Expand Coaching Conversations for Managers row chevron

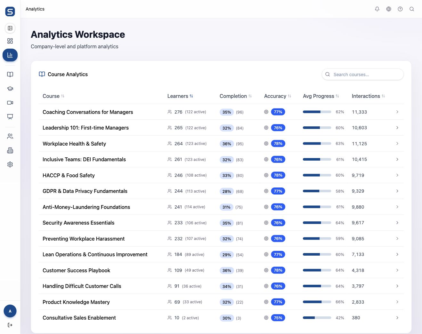[397, 112]
